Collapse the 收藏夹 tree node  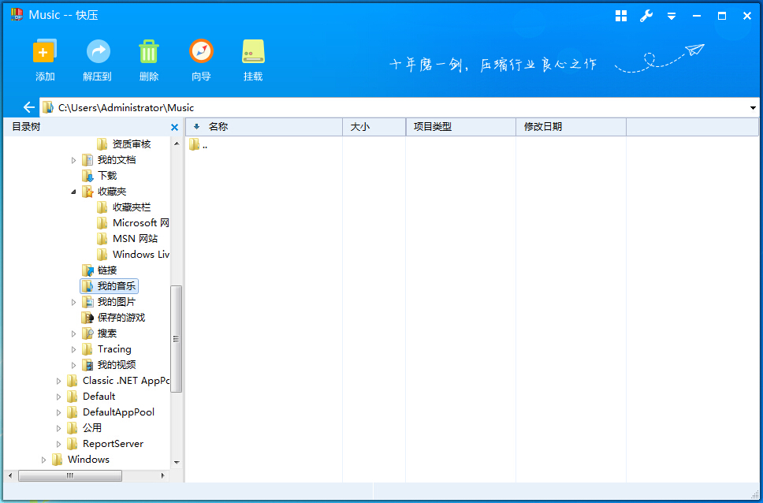73,191
